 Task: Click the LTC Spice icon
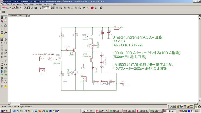pos(16,8)
